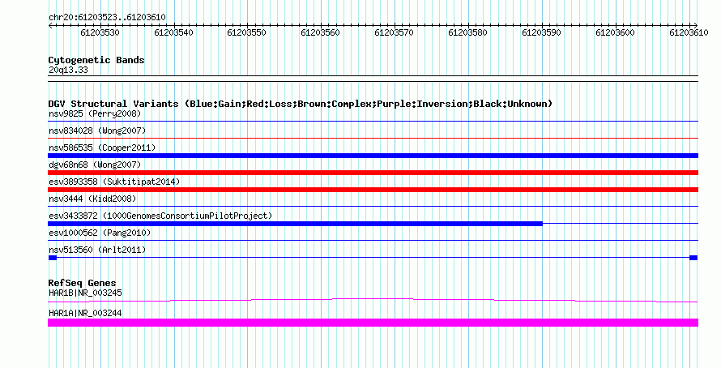
Task: Click the thick red dgv68n68 loss bar
Action: coord(373,173)
